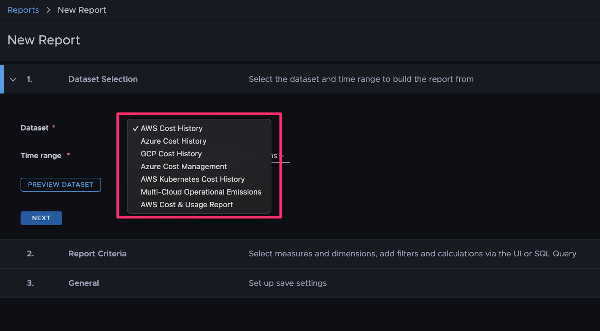Open the Time range dropdown arrow
The image size is (600, 331).
coord(281,156)
